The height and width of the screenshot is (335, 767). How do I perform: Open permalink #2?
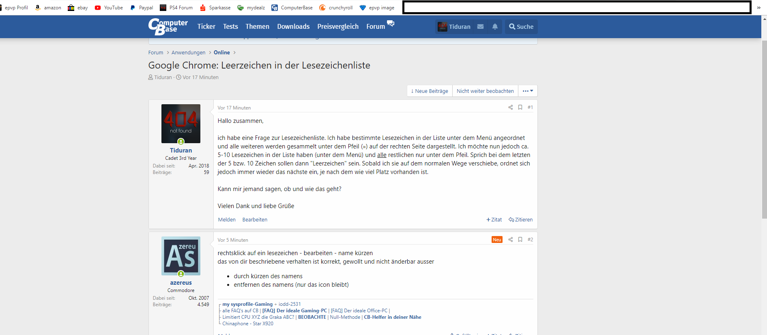point(530,240)
